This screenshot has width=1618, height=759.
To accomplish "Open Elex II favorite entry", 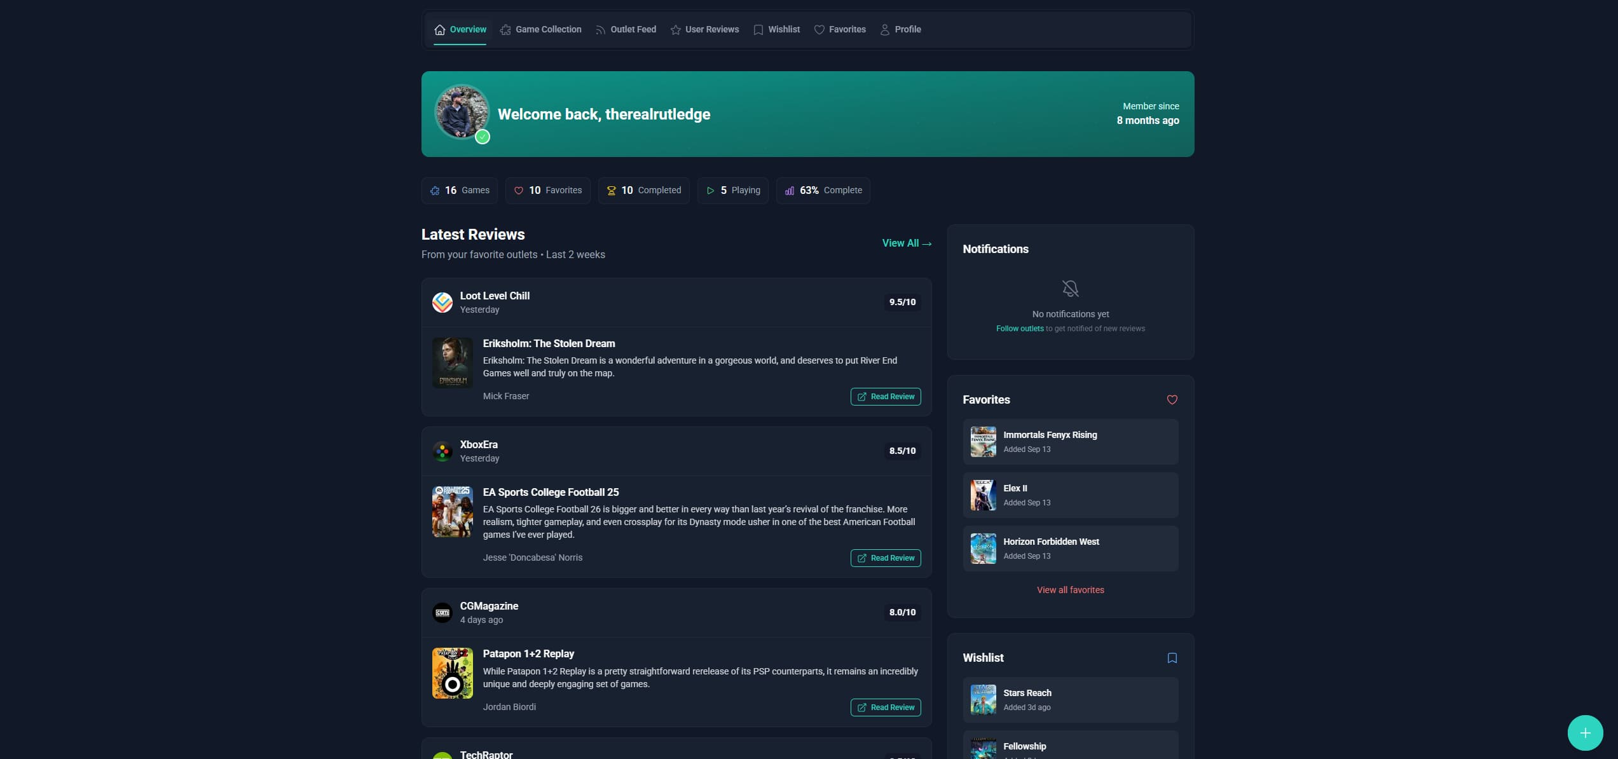I will 1070,495.
